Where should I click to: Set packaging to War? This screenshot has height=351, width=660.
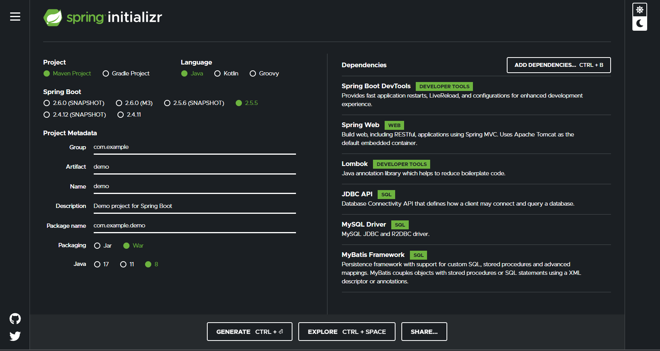[133, 246]
